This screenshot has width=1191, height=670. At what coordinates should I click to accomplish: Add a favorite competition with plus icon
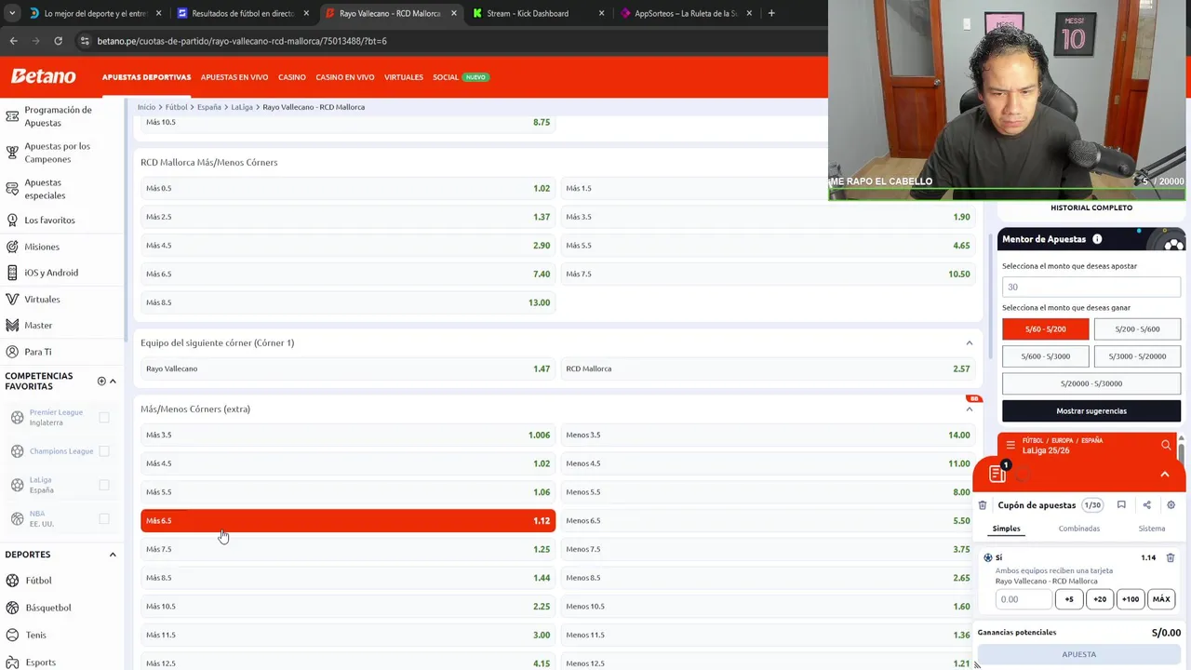coord(101,381)
